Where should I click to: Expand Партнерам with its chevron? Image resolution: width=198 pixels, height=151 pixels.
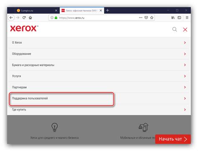point(185,87)
